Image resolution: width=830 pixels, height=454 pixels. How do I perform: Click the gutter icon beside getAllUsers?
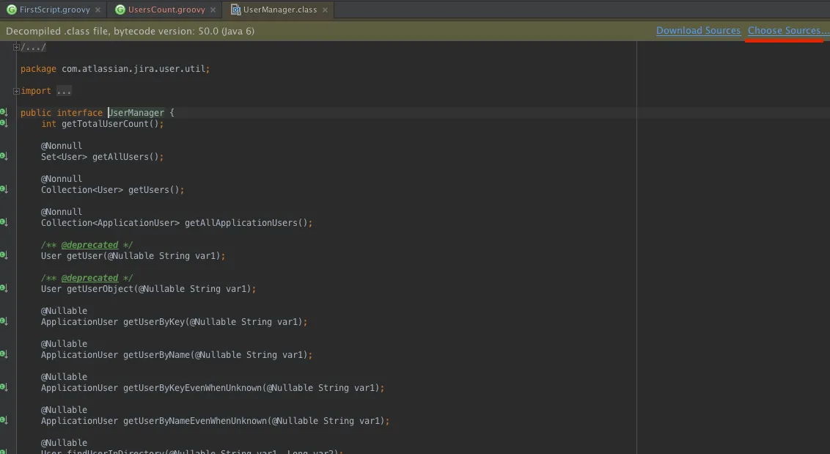(x=4, y=155)
